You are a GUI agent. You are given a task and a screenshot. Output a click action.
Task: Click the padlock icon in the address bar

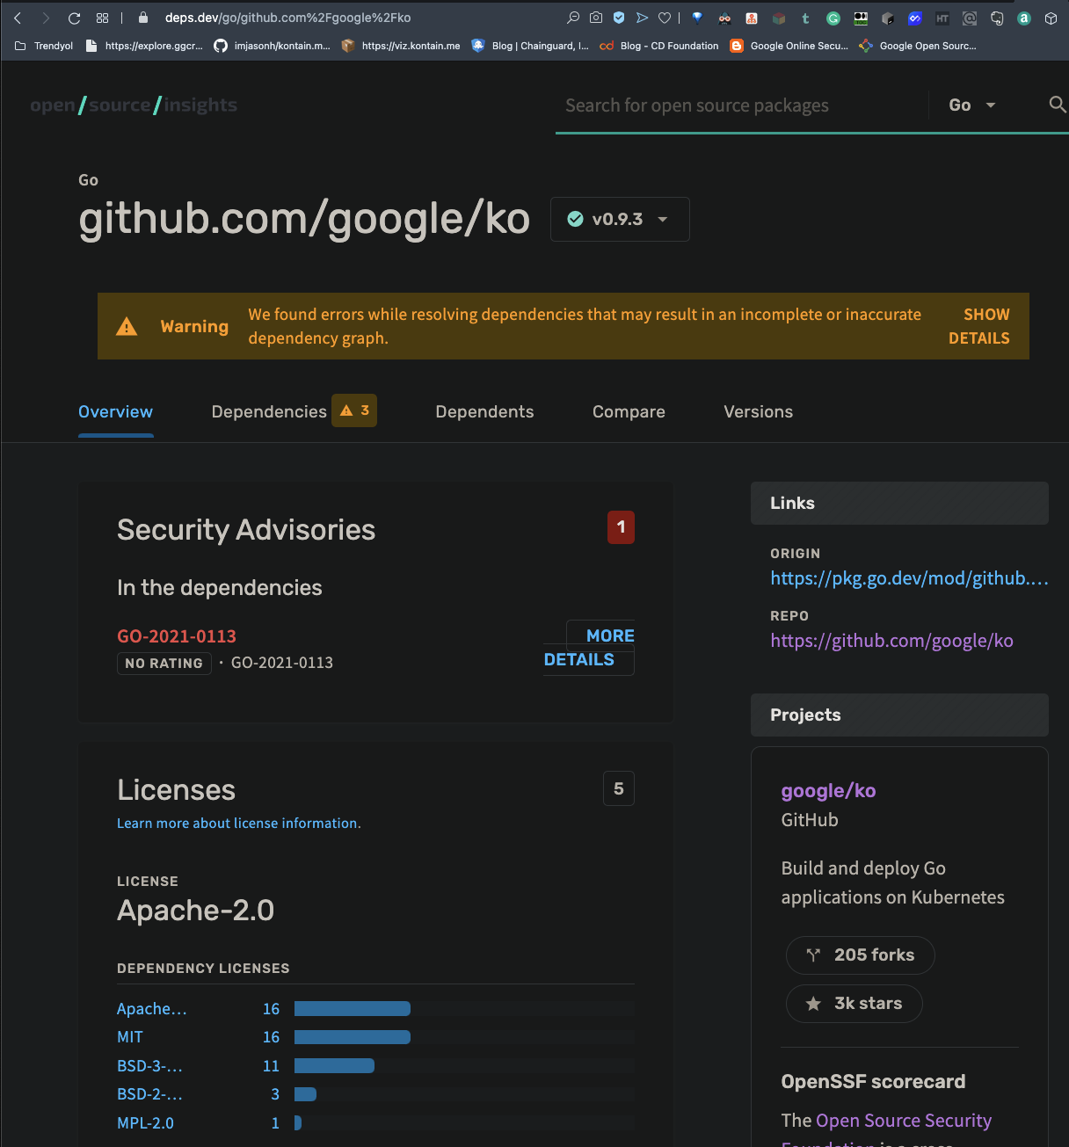[142, 17]
